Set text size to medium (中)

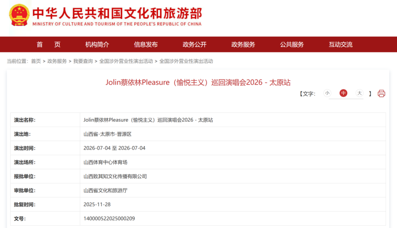click(343, 93)
